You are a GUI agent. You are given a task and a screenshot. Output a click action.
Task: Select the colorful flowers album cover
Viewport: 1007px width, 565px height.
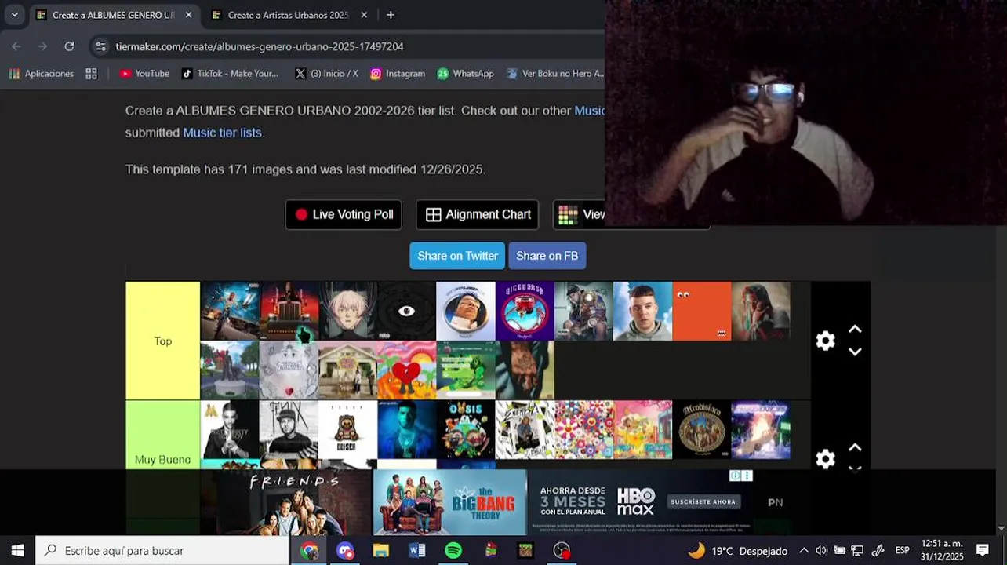[x=583, y=430]
